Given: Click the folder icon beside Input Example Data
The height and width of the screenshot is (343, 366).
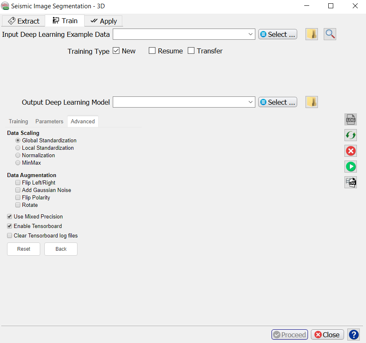Looking at the screenshot, I should pyautogui.click(x=312, y=34).
